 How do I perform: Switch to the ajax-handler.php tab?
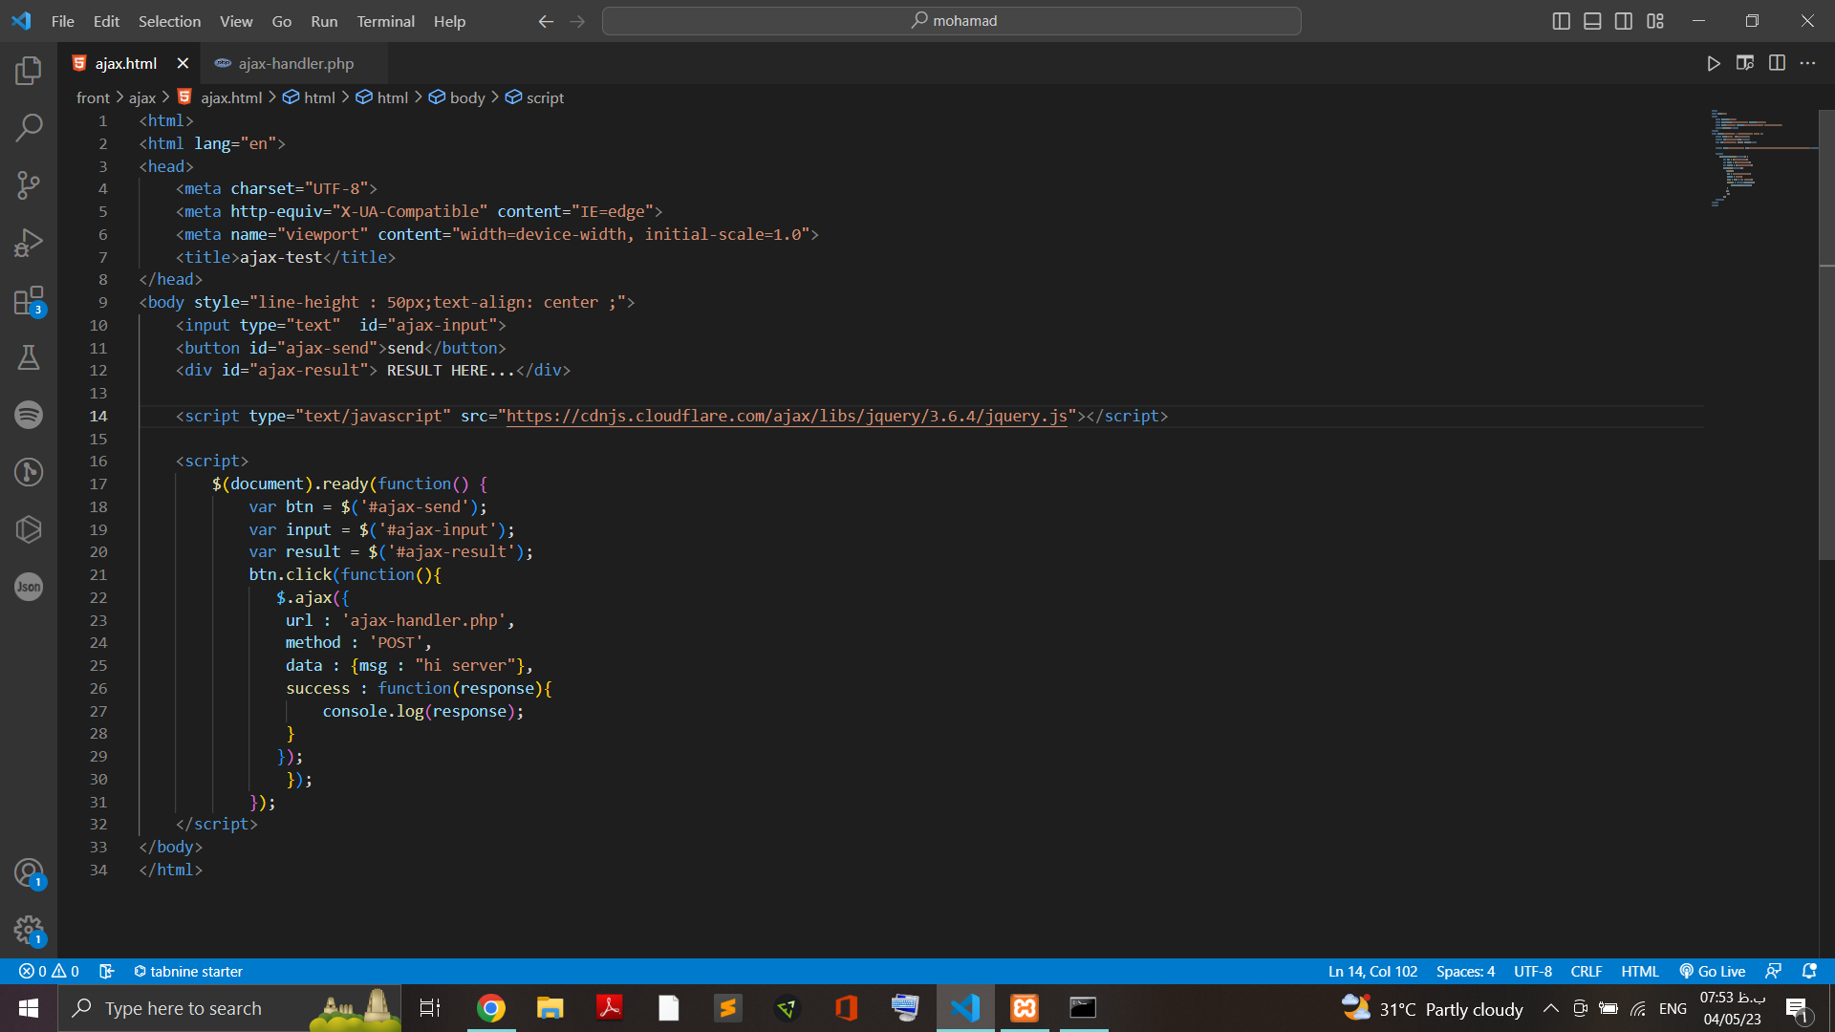295,63
